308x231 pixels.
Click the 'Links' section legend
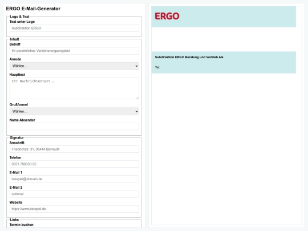click(x=14, y=220)
